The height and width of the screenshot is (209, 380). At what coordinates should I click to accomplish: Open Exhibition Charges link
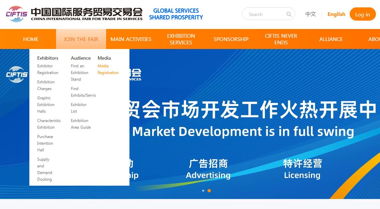pos(46,85)
